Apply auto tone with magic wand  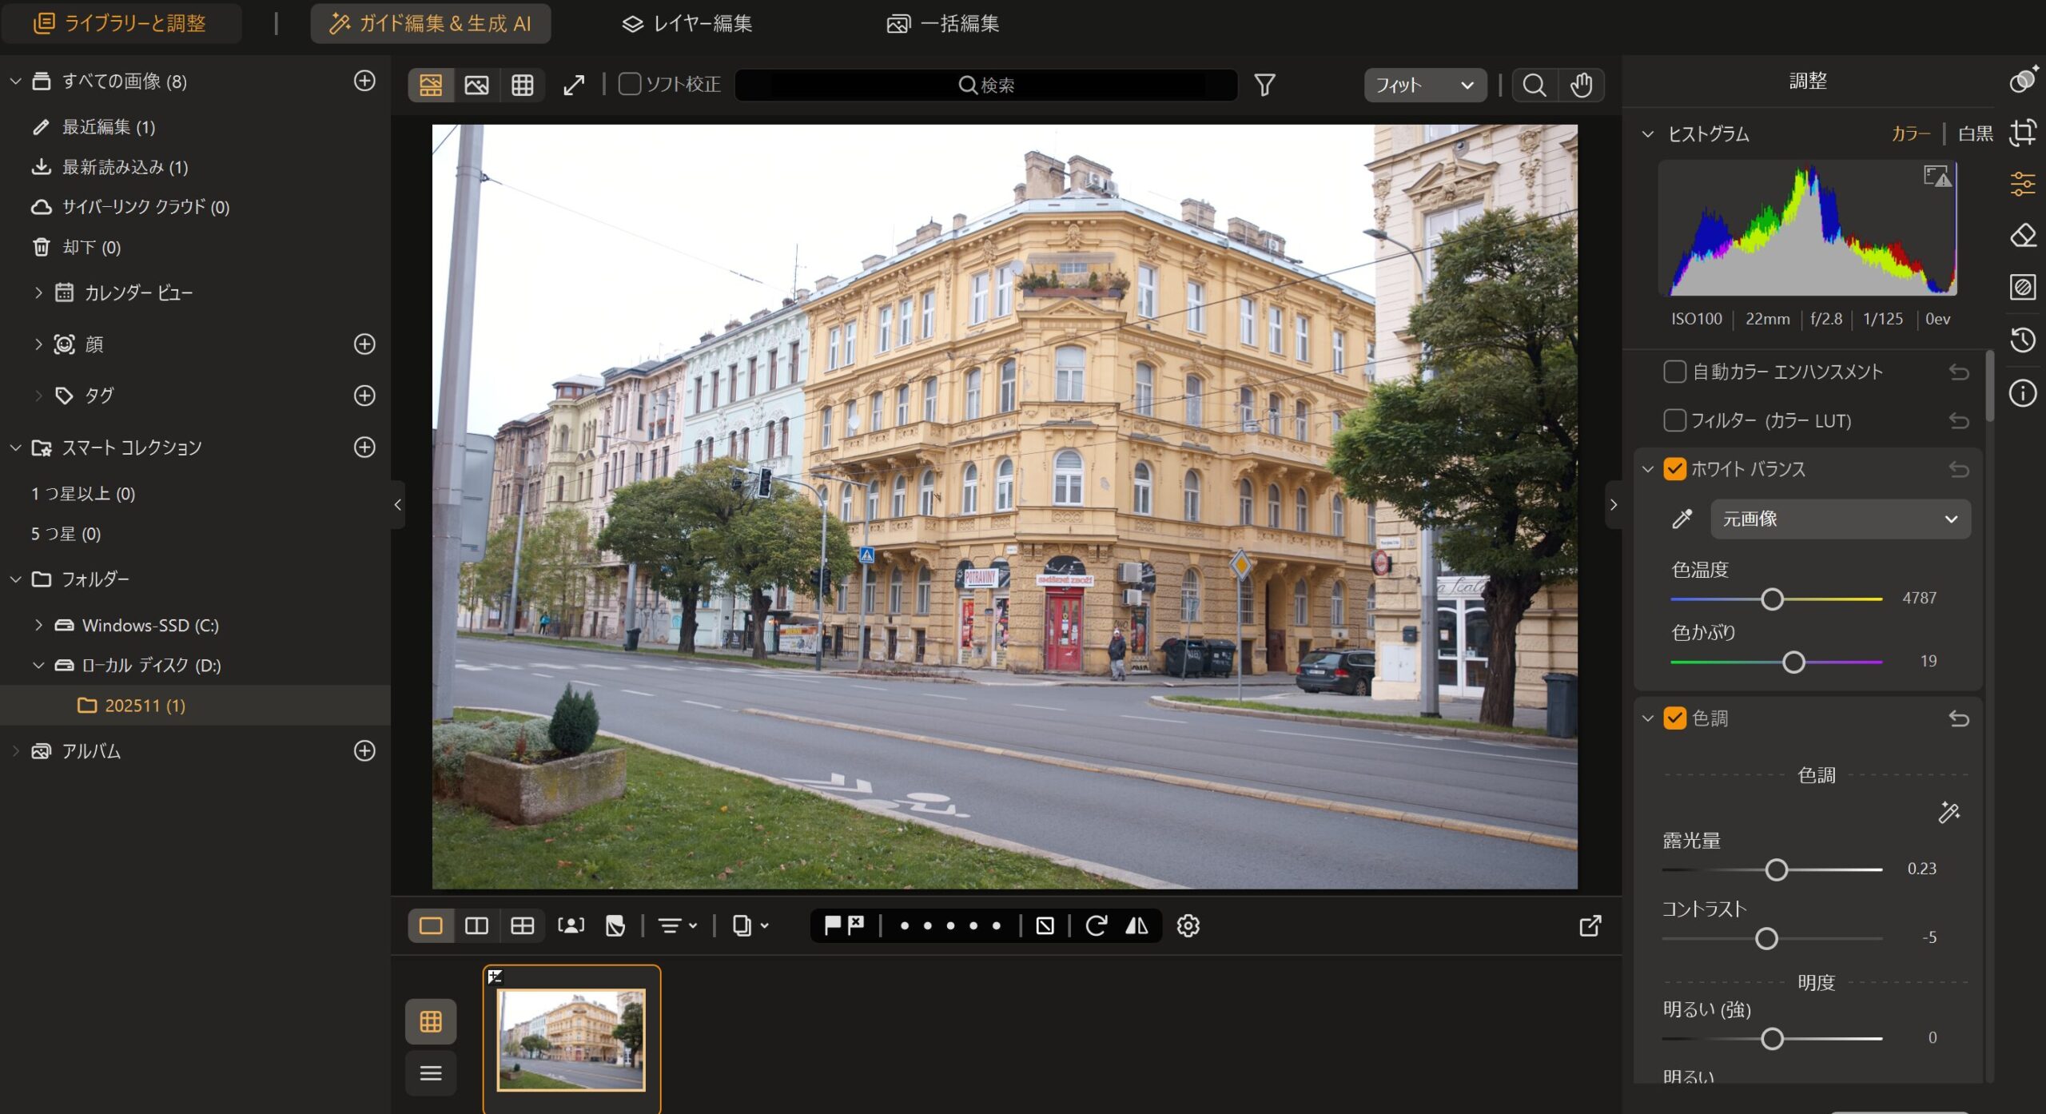pos(1949,813)
